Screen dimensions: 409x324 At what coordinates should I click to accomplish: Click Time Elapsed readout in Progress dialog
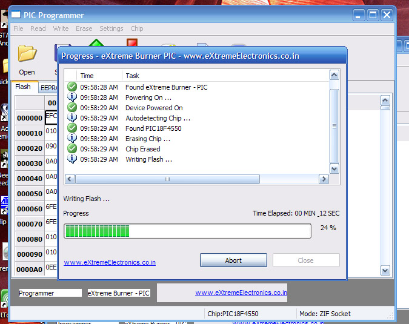(x=296, y=213)
